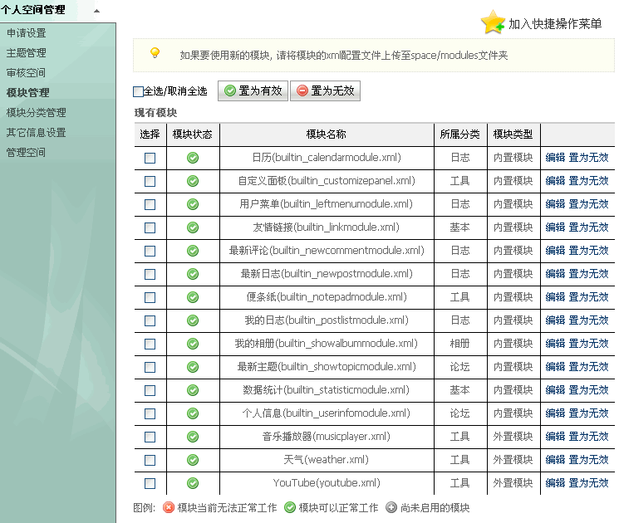Click text 个人信息(builtin_userinfomodule.xml)

coord(327,413)
